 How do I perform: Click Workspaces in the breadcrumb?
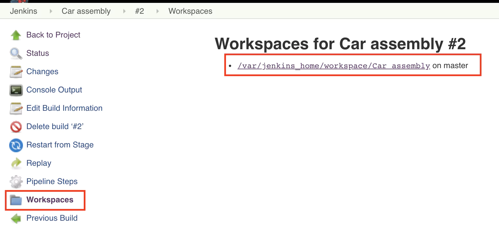(190, 11)
